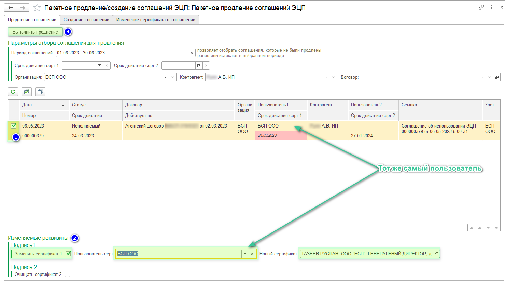
Task: Click the back navigation arrow
Action: tap(11, 8)
